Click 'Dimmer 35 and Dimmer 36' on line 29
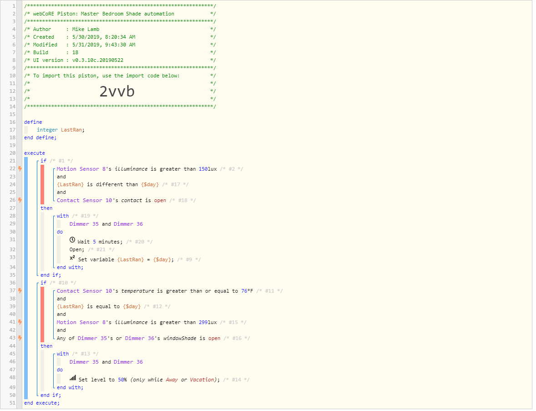Viewport: 536px width, 411px height. click(x=106, y=225)
